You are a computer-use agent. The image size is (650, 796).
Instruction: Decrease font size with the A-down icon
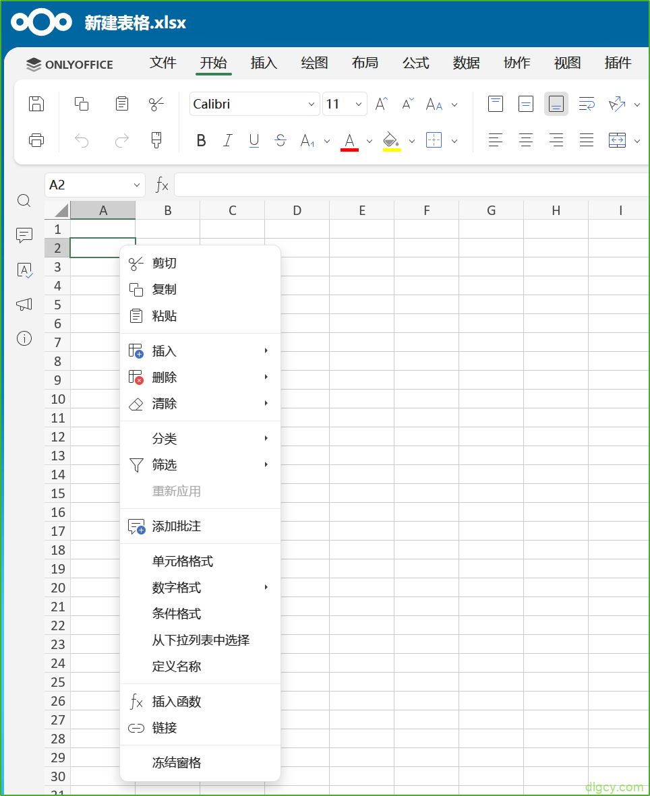coord(408,104)
